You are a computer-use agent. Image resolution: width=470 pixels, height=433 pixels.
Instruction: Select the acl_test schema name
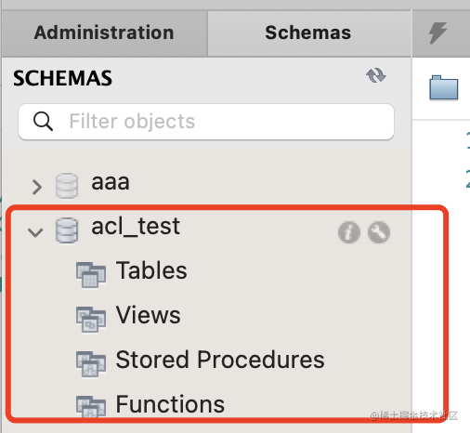point(136,227)
